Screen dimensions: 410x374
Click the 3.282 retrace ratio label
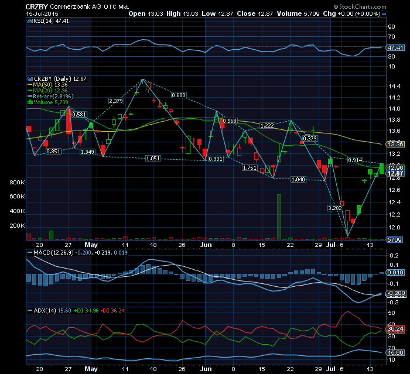pos(335,208)
